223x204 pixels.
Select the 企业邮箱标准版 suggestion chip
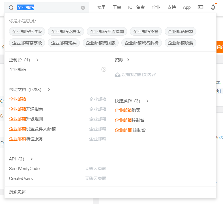pyautogui.click(x=27, y=31)
